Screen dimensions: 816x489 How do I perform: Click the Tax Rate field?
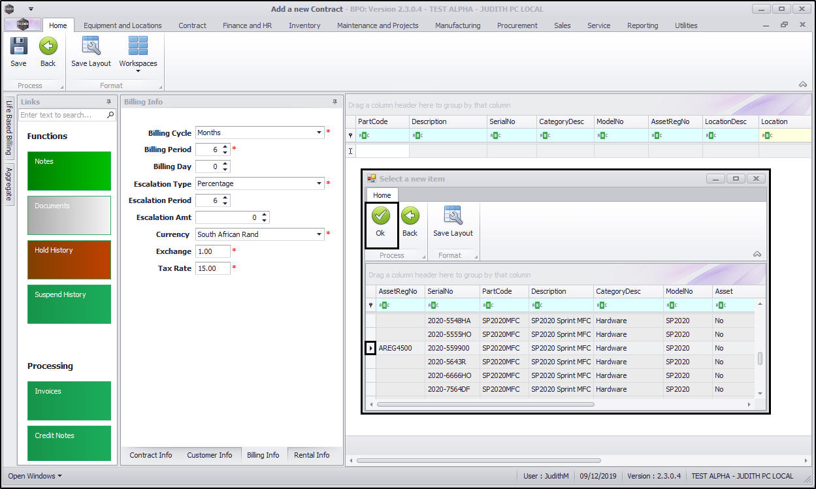pos(213,268)
